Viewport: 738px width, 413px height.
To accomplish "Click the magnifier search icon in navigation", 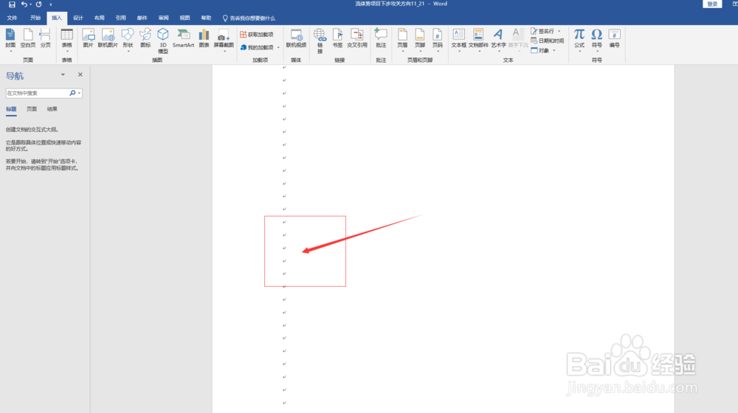I will (72, 93).
